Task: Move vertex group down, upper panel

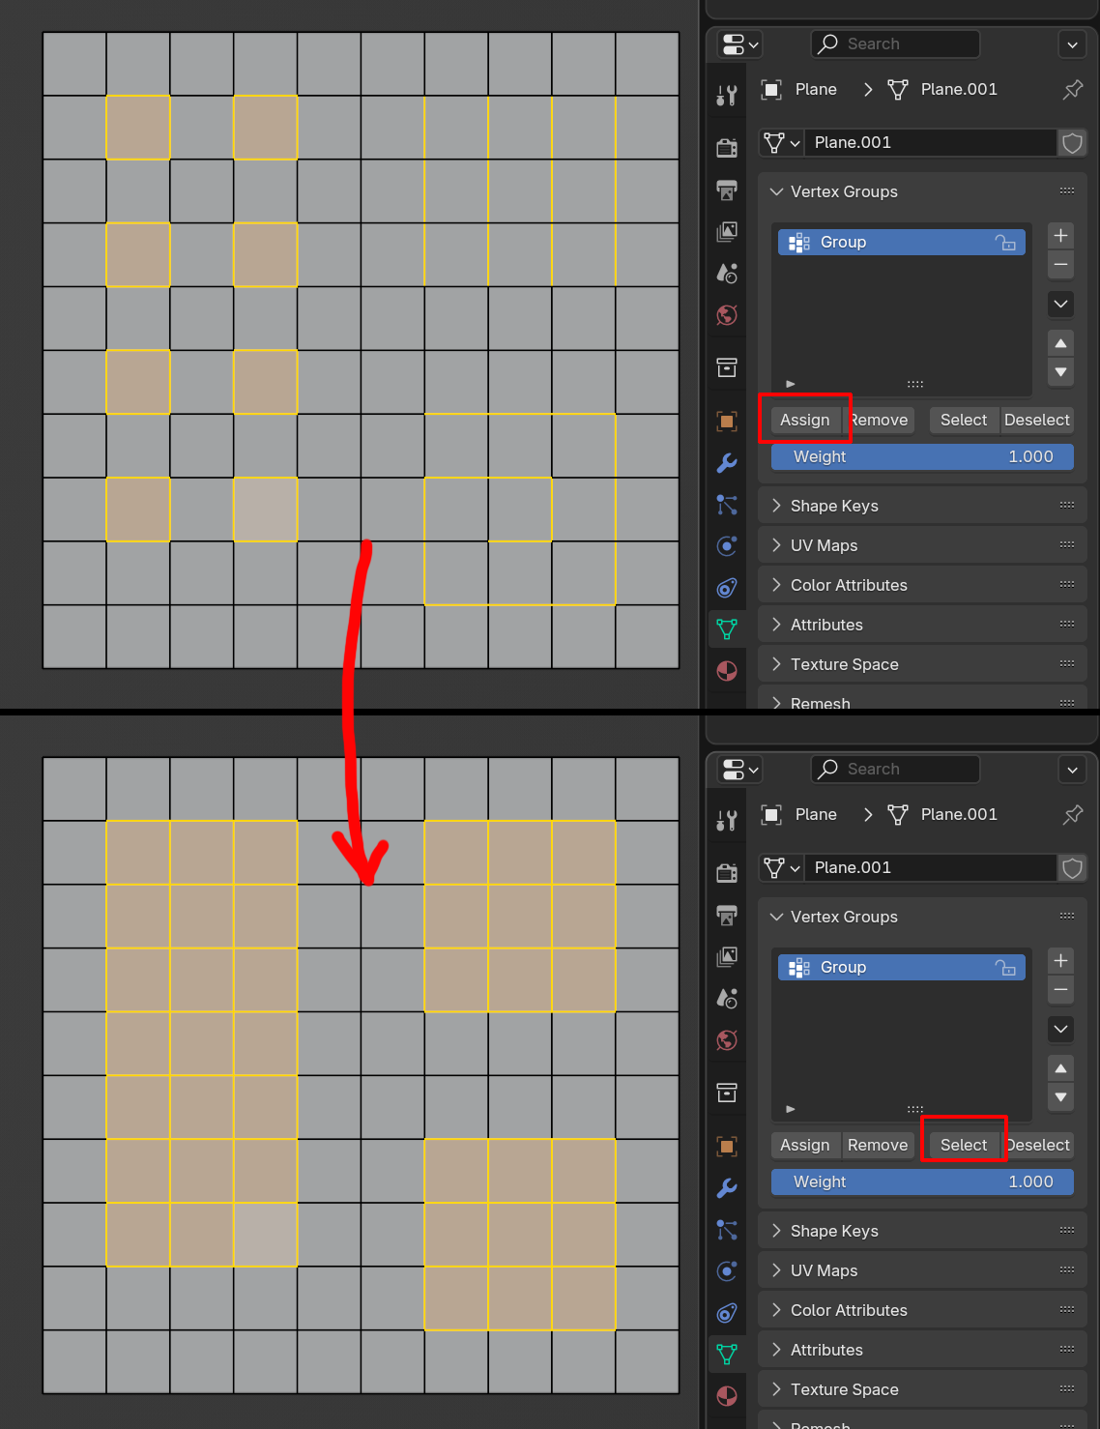Action: (1060, 371)
